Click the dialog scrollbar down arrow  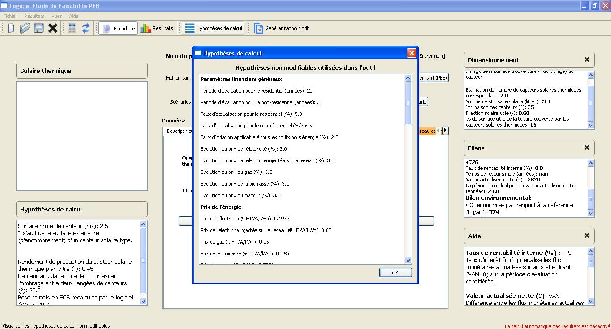[x=408, y=260]
